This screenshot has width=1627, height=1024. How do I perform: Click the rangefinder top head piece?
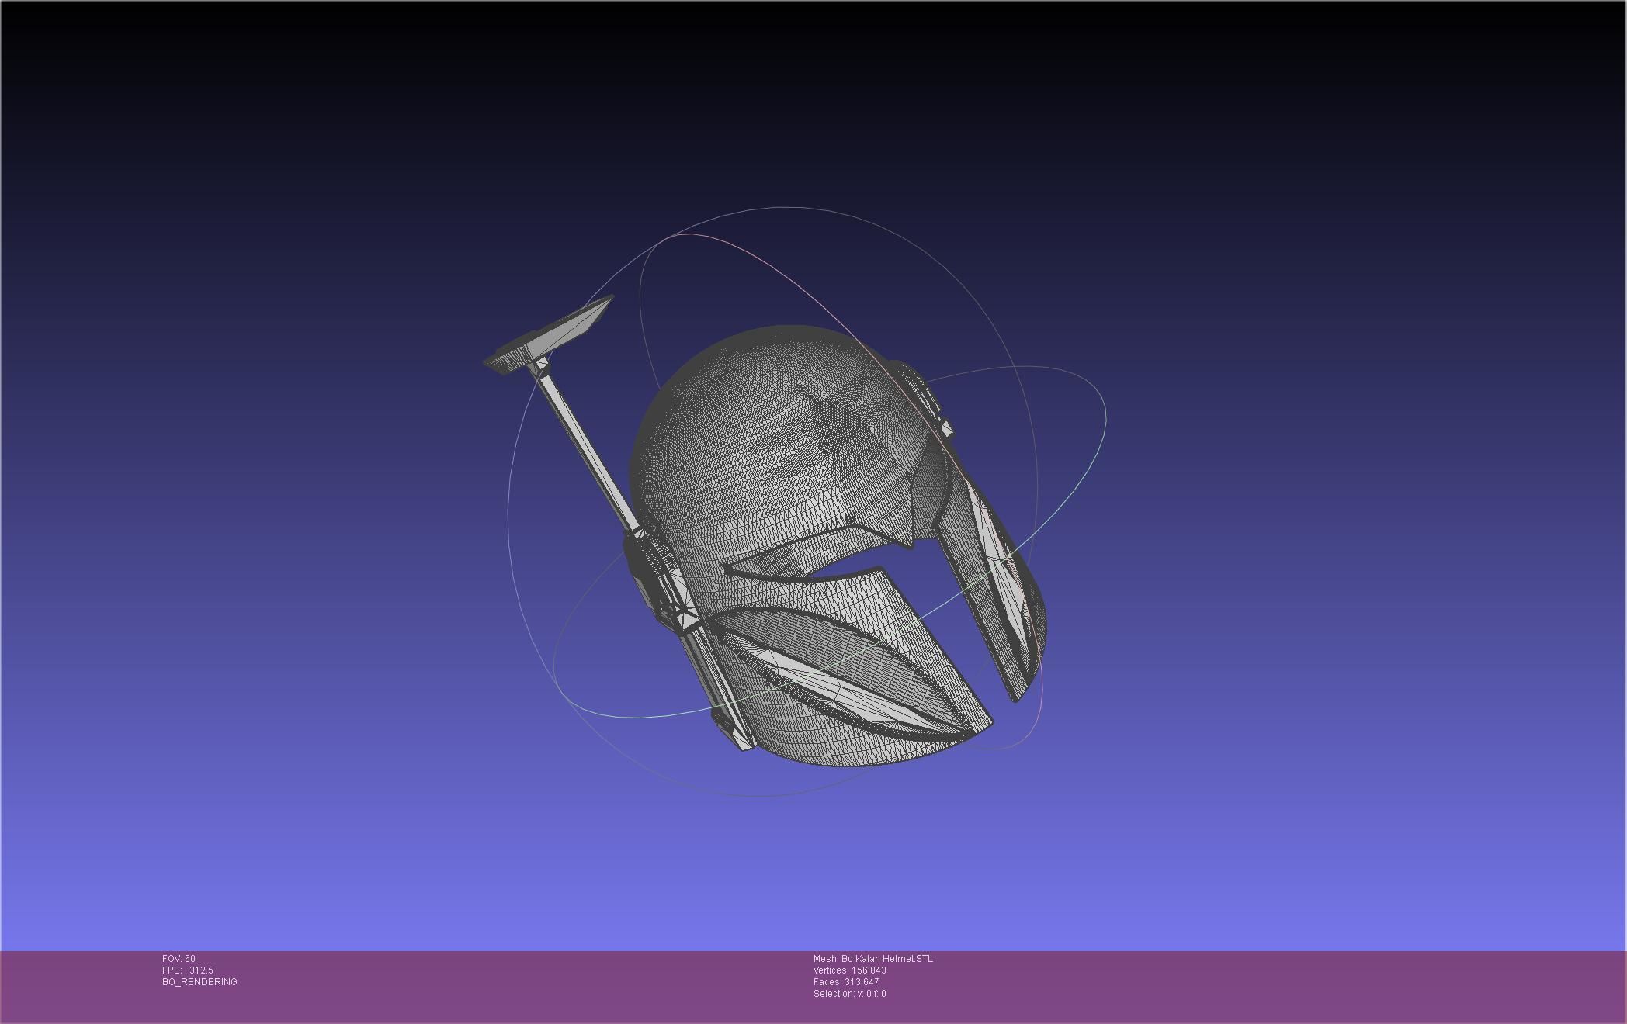[550, 335]
